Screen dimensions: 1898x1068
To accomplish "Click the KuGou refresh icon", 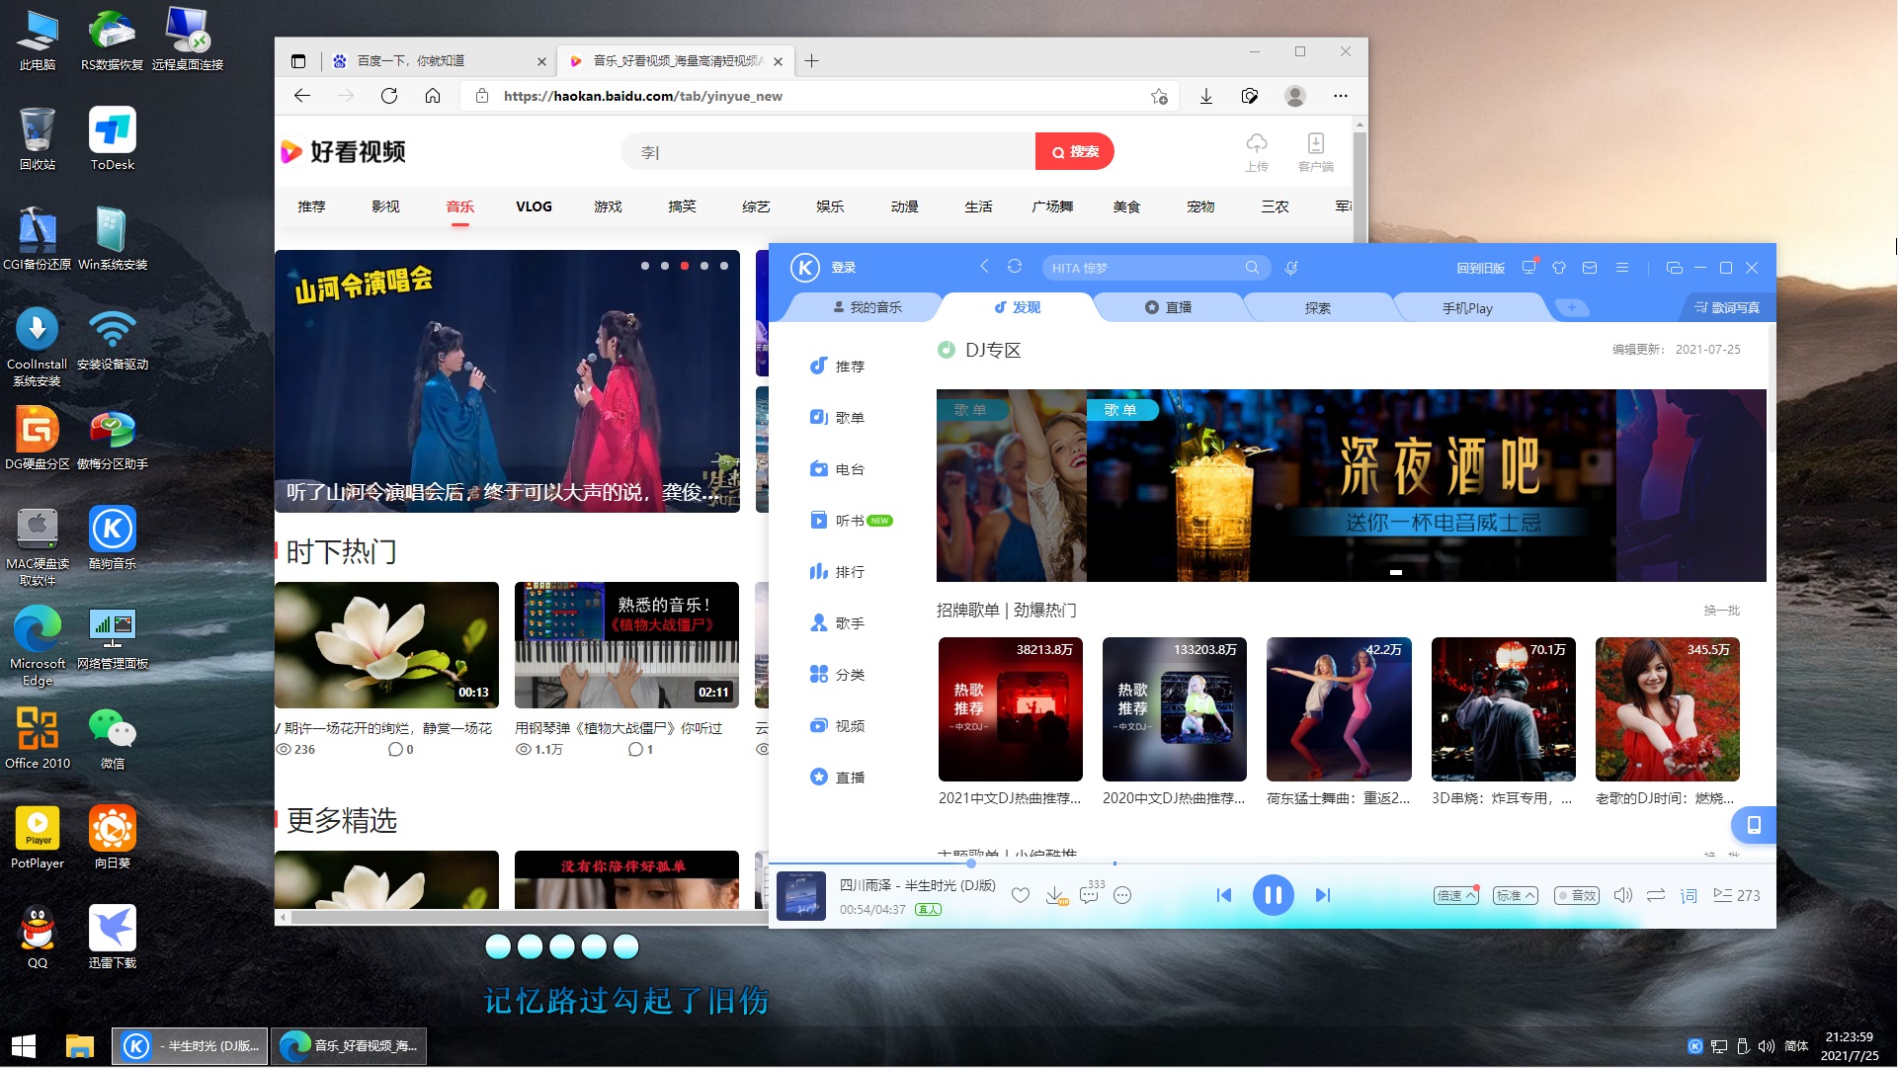I will click(x=1015, y=267).
